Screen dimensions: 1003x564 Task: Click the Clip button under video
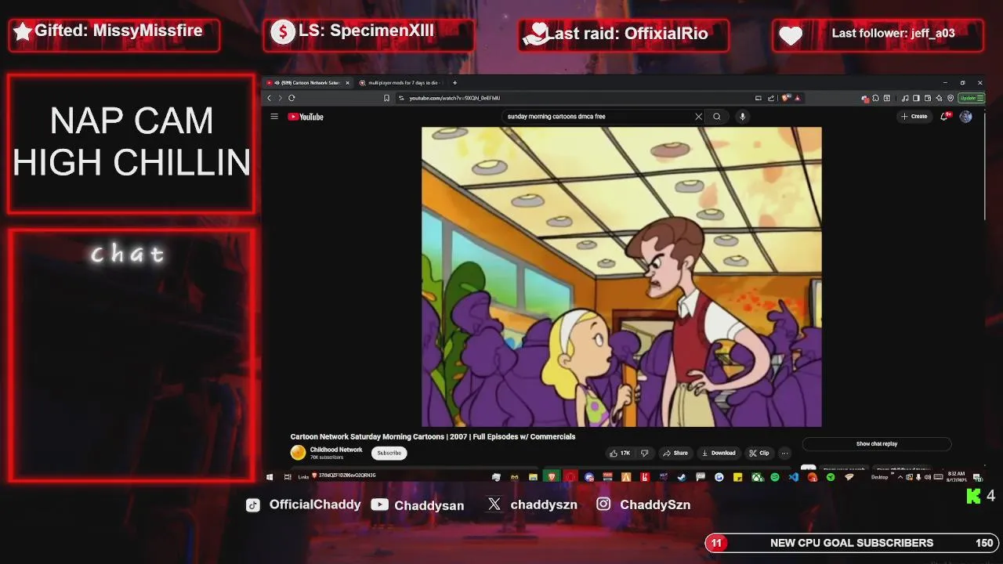pos(759,453)
